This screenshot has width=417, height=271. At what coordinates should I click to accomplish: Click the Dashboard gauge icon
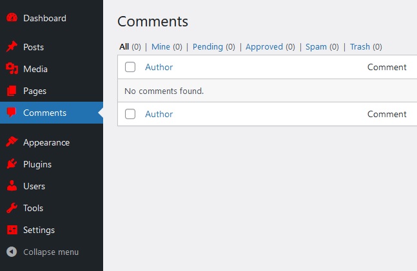[12, 18]
